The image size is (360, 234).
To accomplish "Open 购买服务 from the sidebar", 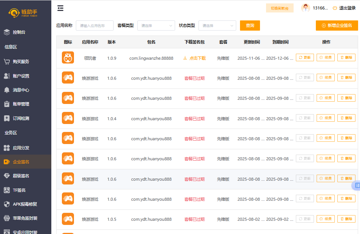I will click(21, 61).
